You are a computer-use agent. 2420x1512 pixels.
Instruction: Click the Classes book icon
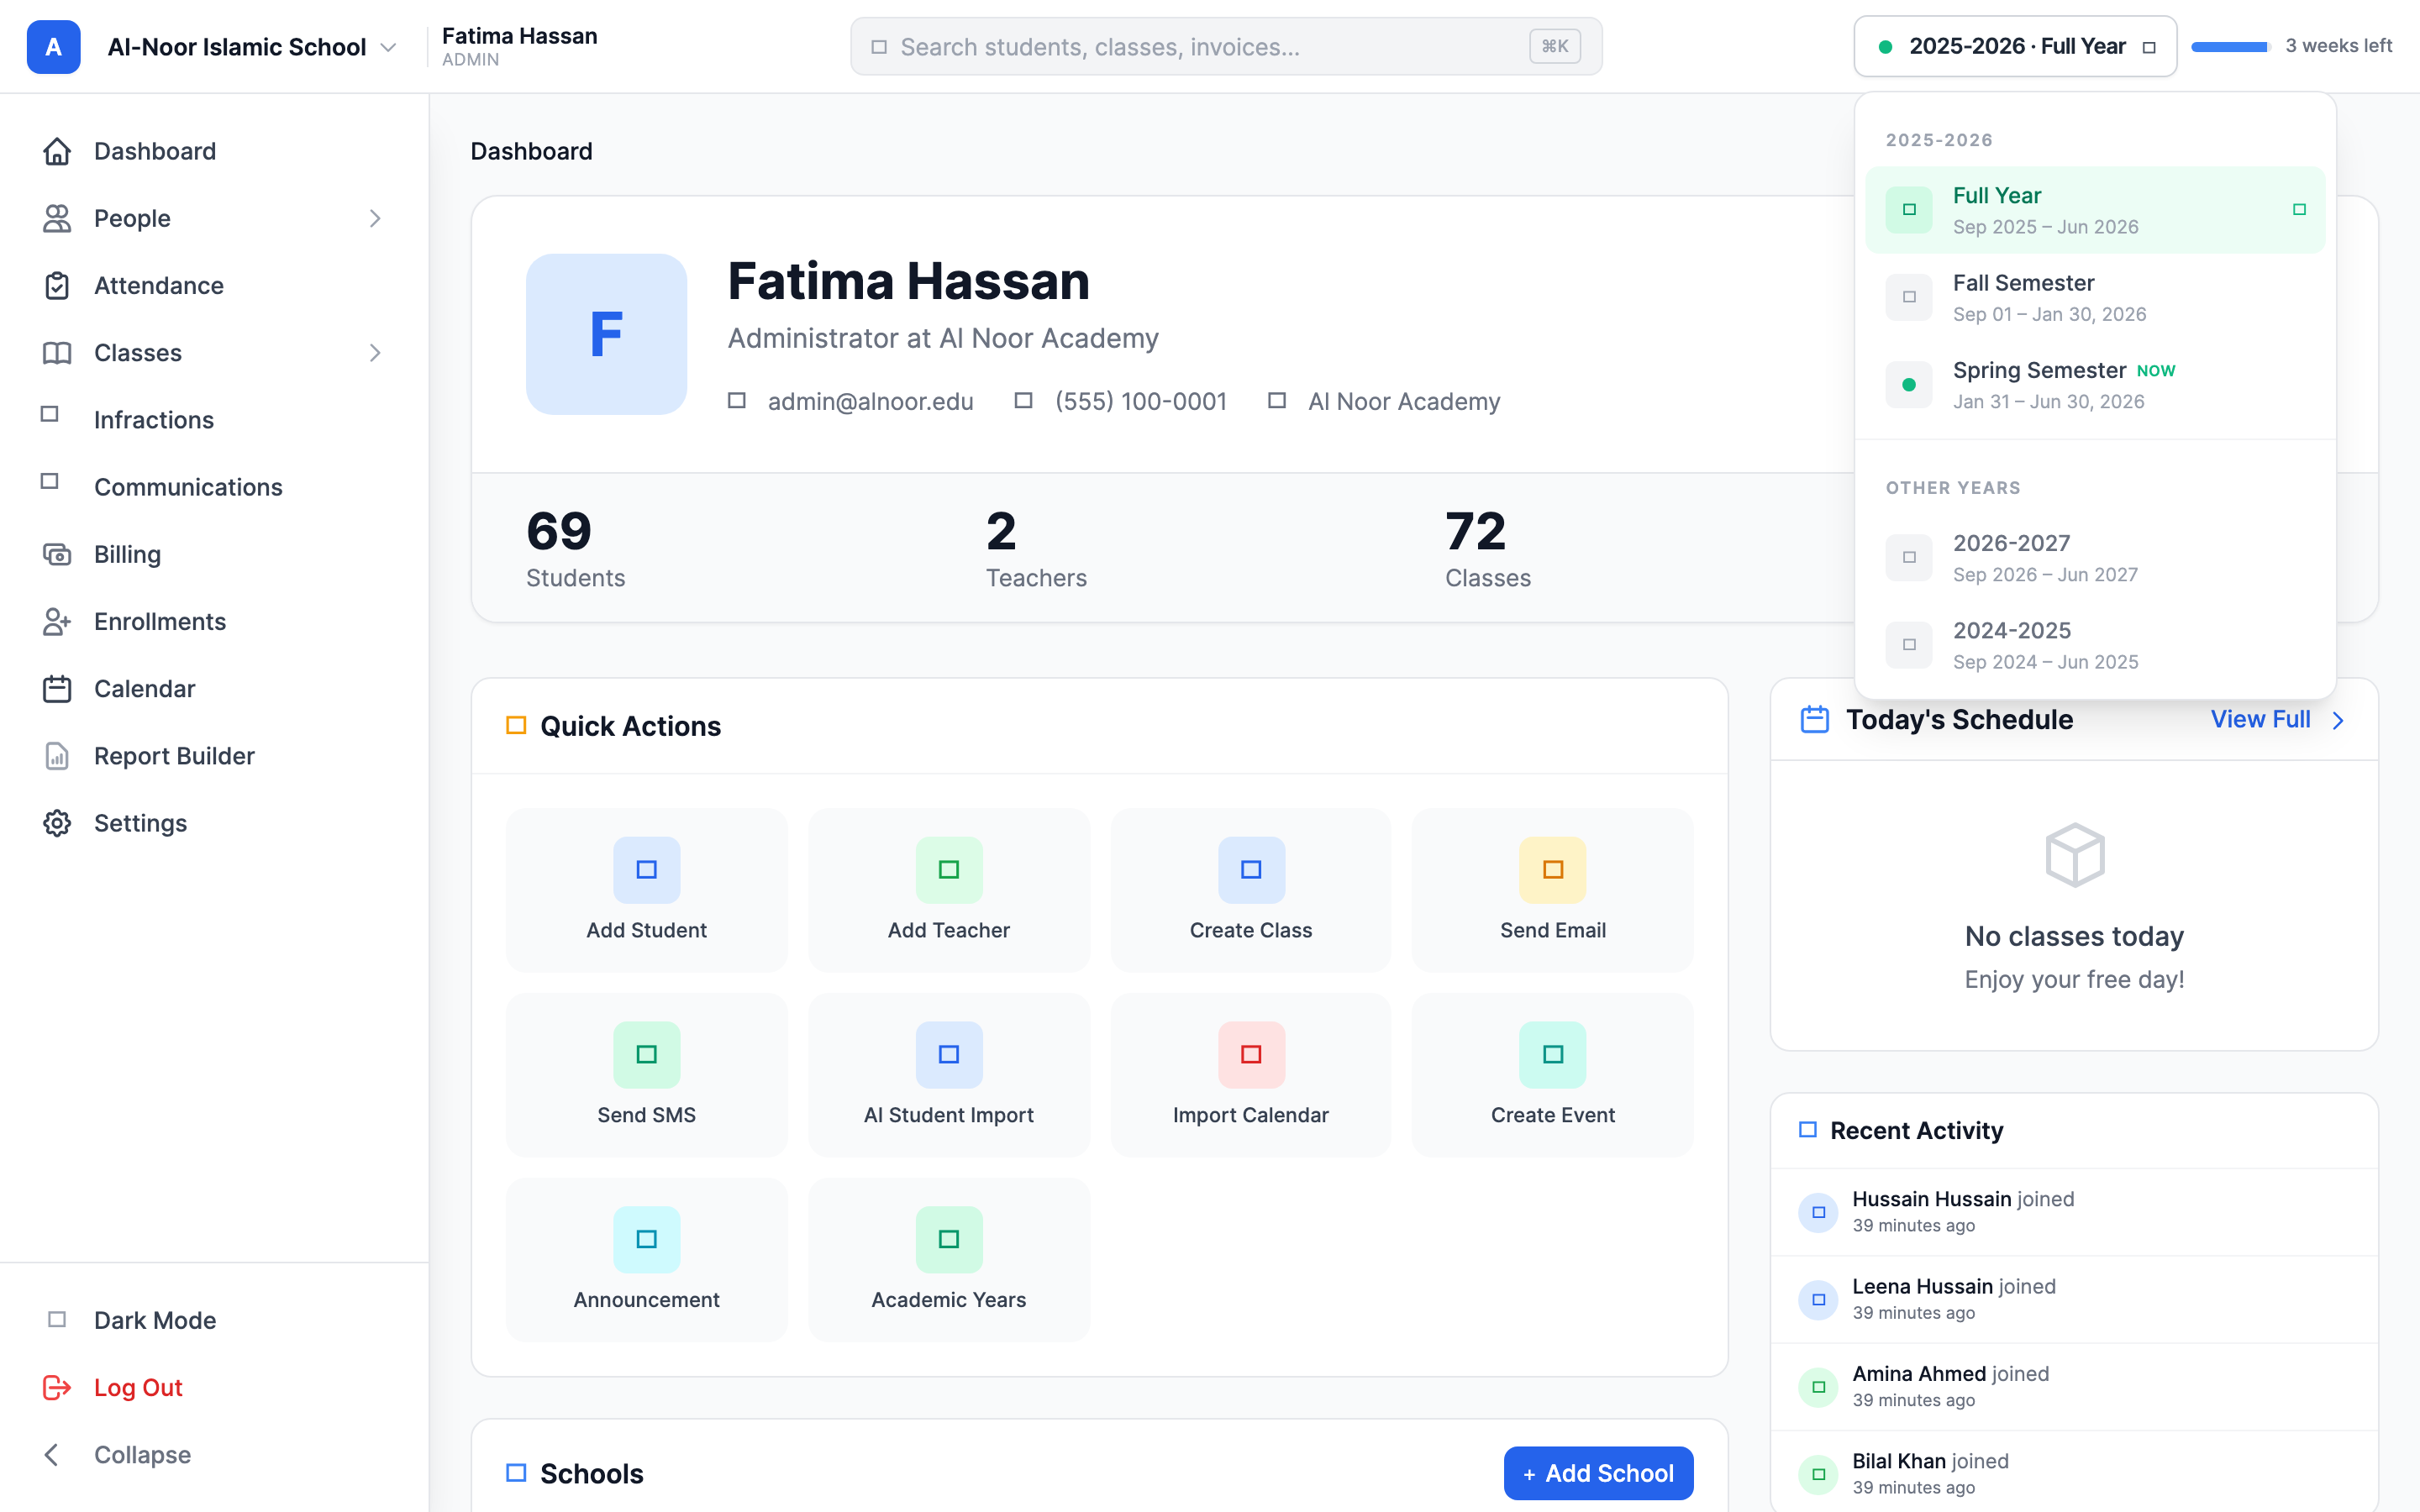pyautogui.click(x=57, y=353)
